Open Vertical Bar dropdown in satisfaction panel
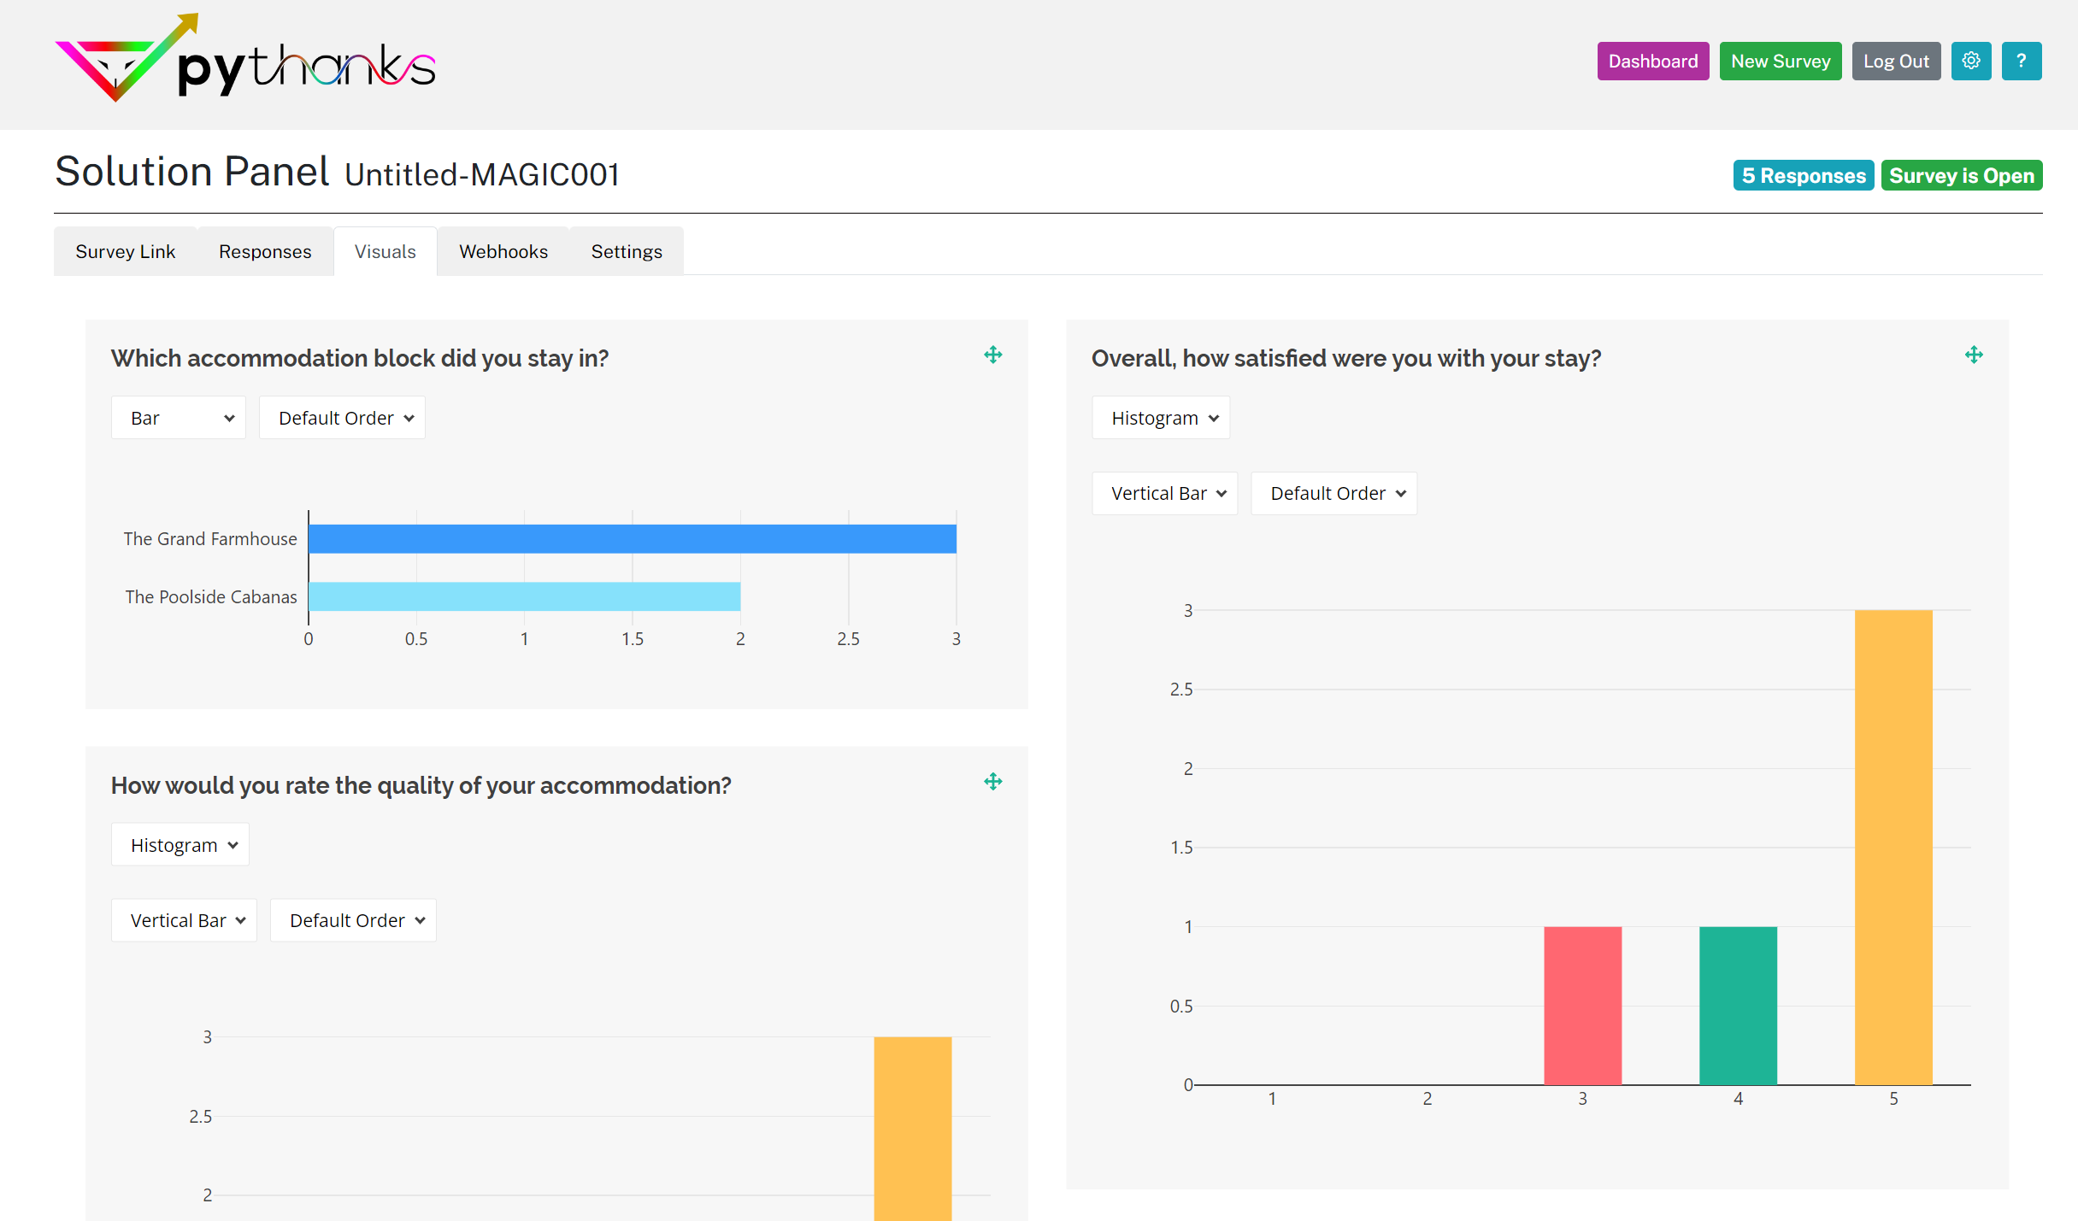Image resolution: width=2078 pixels, height=1221 pixels. pos(1164,494)
